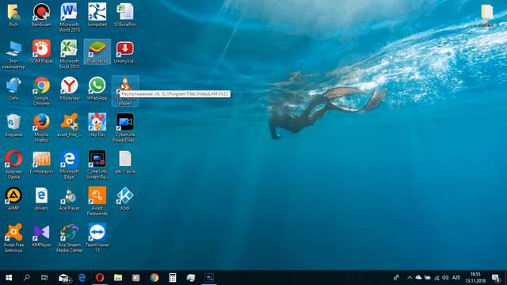Open Task View on the taskbar
Screen dimensions: 507x285
[x=44, y=278]
